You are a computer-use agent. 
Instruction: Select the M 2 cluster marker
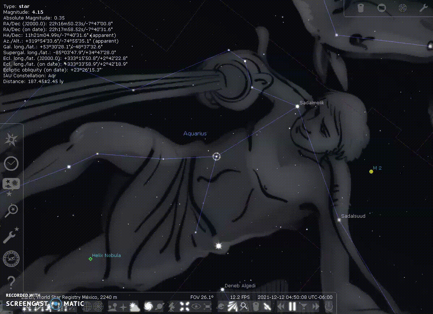pyautogui.click(x=371, y=171)
